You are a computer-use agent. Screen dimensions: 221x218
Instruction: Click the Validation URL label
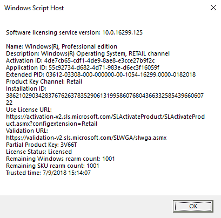pyautogui.click(x=27, y=131)
